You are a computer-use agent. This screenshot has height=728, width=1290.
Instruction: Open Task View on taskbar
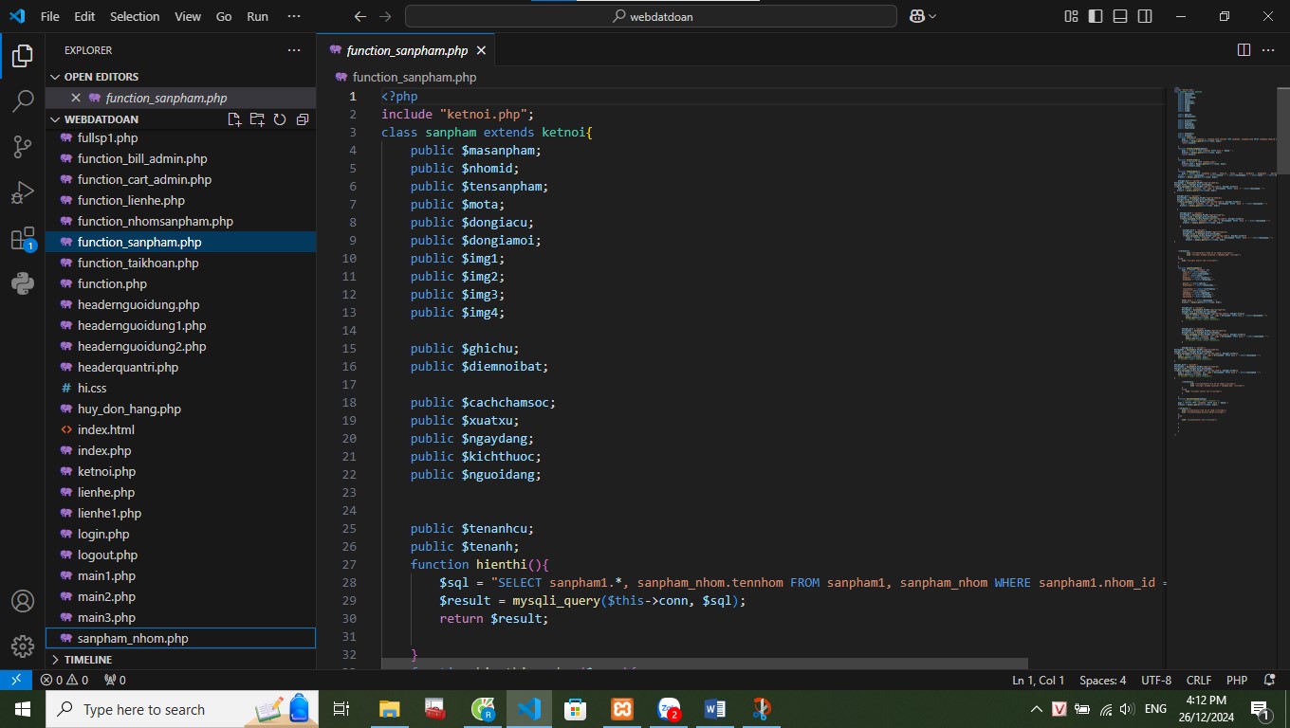click(x=341, y=709)
